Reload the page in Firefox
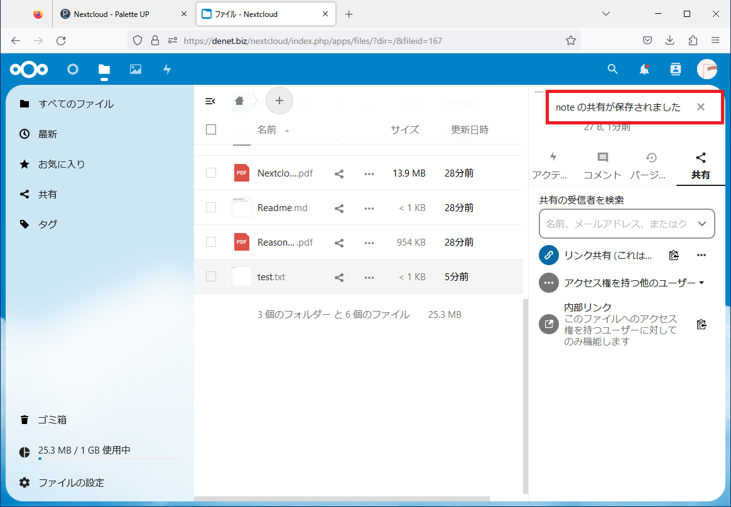This screenshot has width=731, height=507. pyautogui.click(x=61, y=41)
